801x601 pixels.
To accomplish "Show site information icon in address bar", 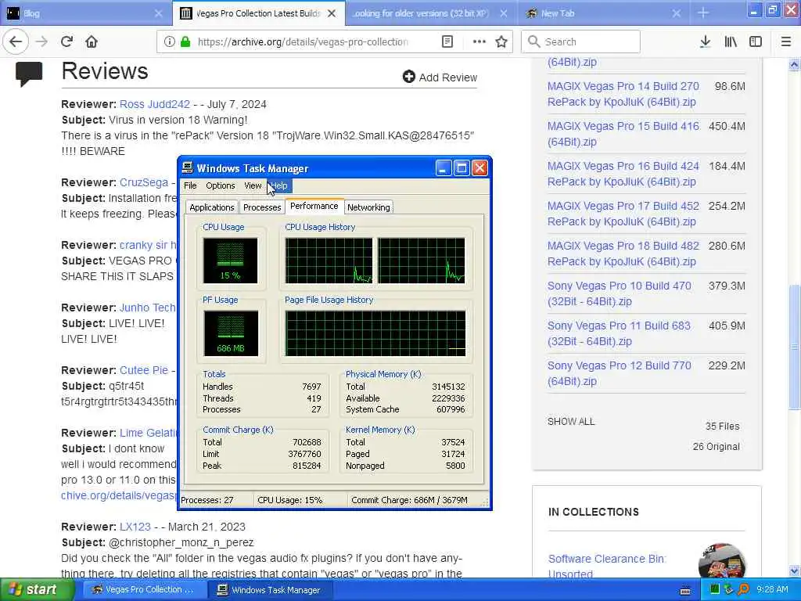I will tap(170, 41).
